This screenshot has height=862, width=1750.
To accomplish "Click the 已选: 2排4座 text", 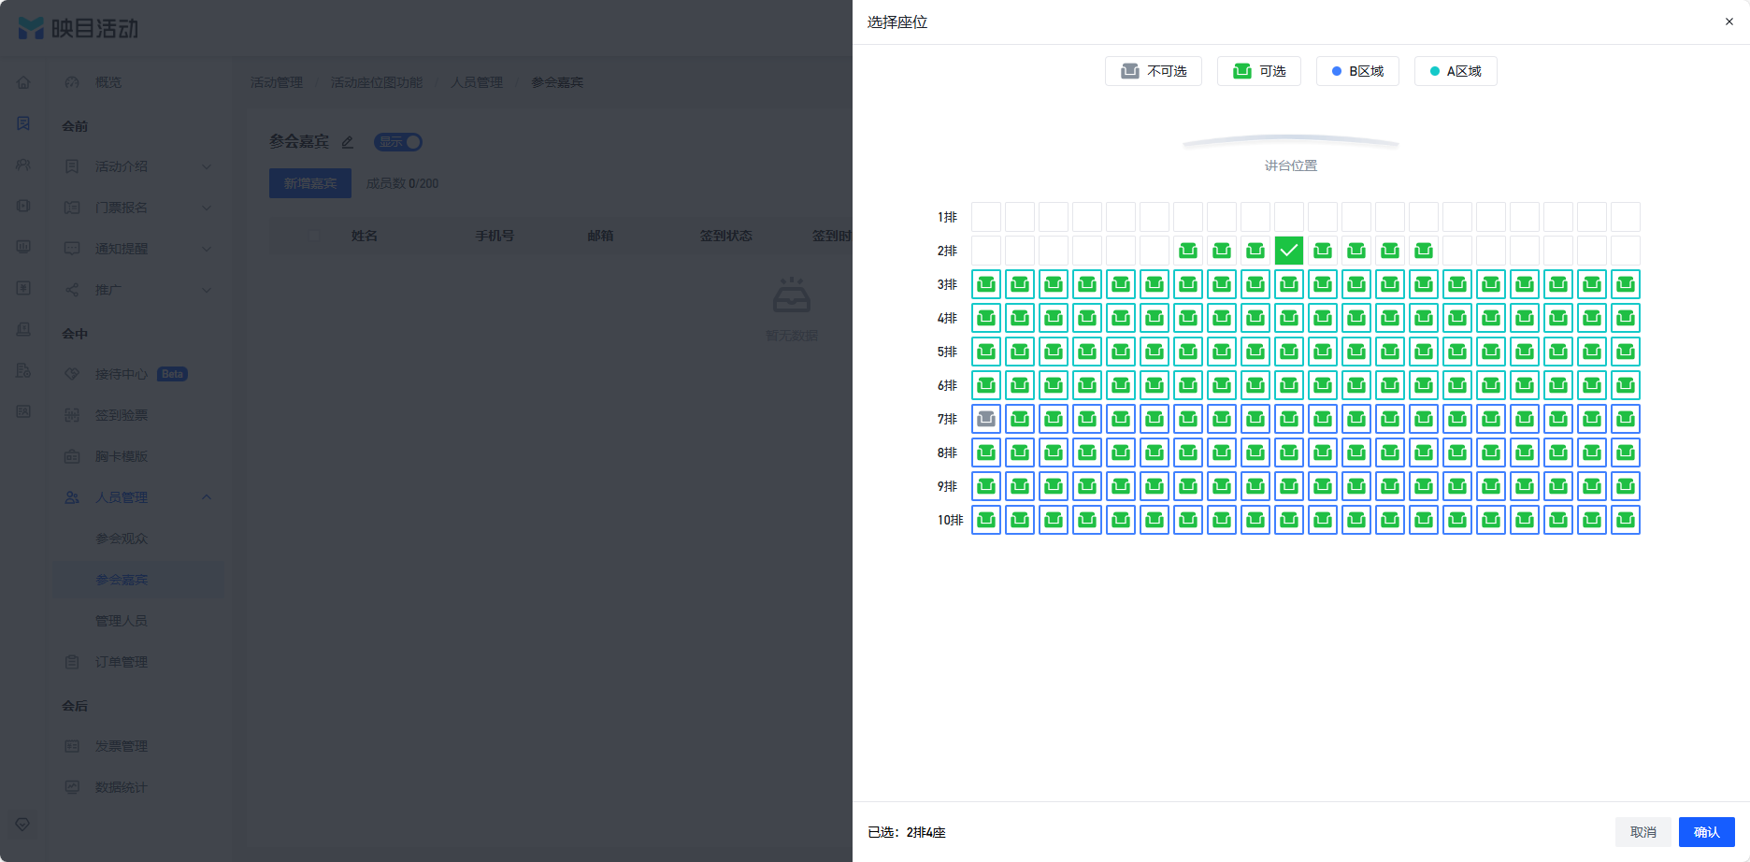I will tap(907, 832).
